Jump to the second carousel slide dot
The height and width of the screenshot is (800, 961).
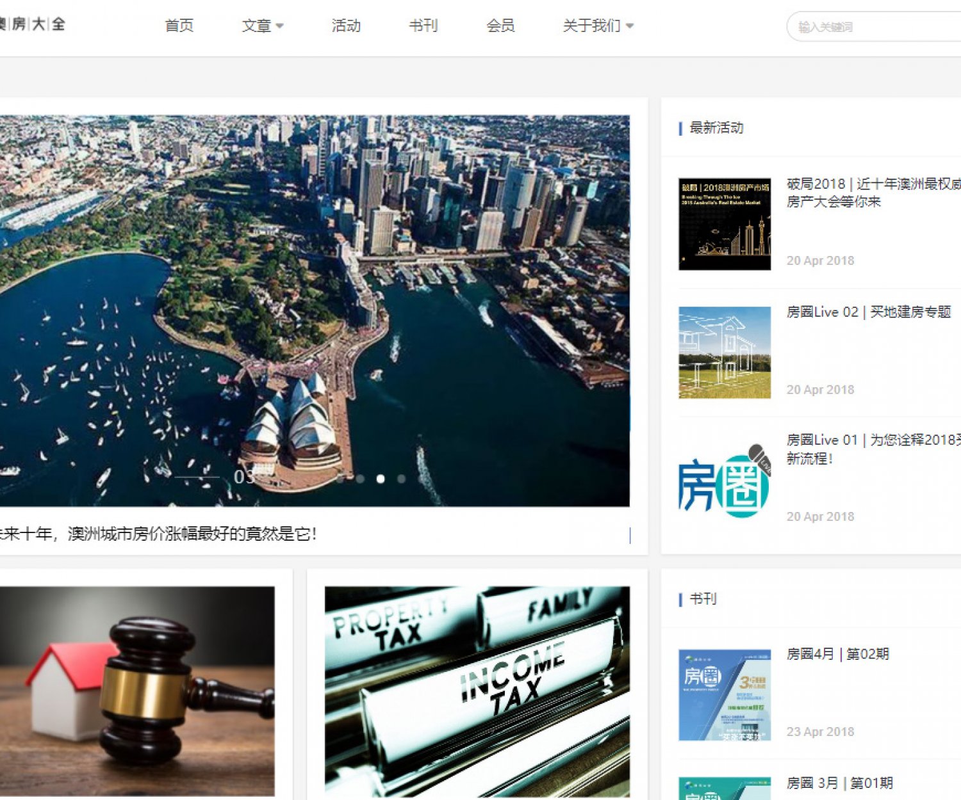point(361,479)
